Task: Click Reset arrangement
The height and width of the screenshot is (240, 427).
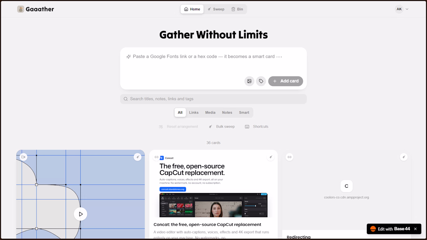Action: point(179,126)
